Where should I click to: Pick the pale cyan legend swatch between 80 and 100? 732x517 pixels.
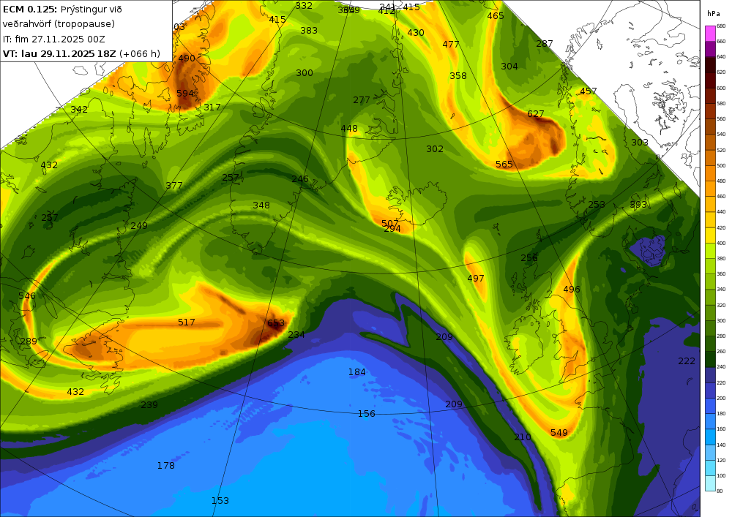(710, 483)
